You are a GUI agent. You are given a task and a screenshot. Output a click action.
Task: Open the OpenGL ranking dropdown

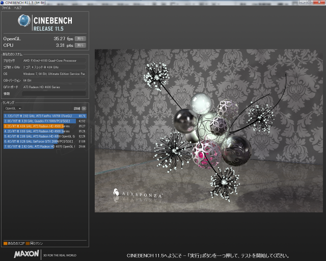pyautogui.click(x=13, y=109)
